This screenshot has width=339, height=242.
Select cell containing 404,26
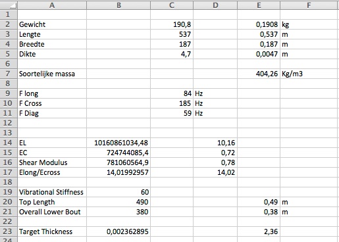click(x=259, y=74)
